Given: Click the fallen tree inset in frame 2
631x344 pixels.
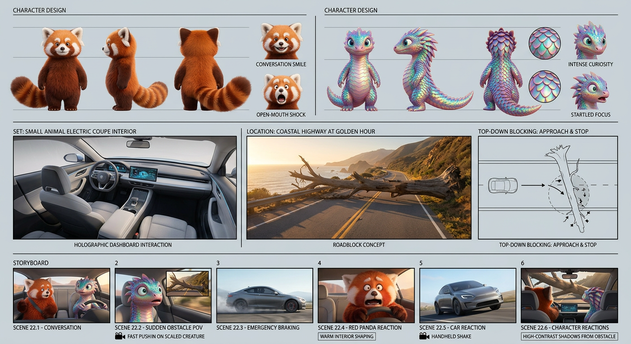Looking at the screenshot, I should [187, 284].
